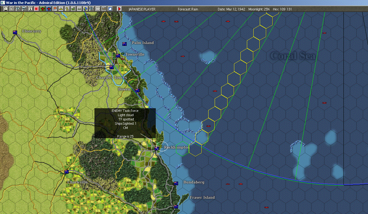Image resolution: width=368 pixels, height=214 pixels.
Task: Click the Charleville map label
Action: 78,182
